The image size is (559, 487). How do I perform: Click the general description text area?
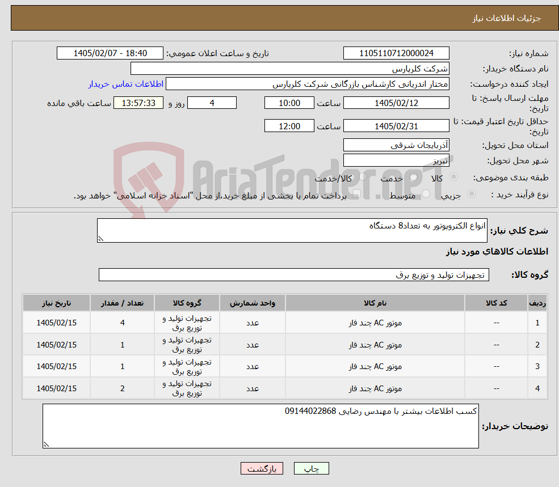pyautogui.click(x=292, y=231)
